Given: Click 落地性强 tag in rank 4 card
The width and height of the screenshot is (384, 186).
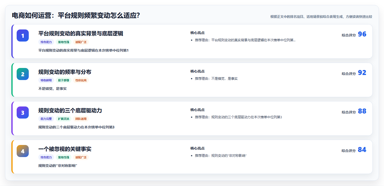Looking at the screenshot, I should (x=64, y=157).
